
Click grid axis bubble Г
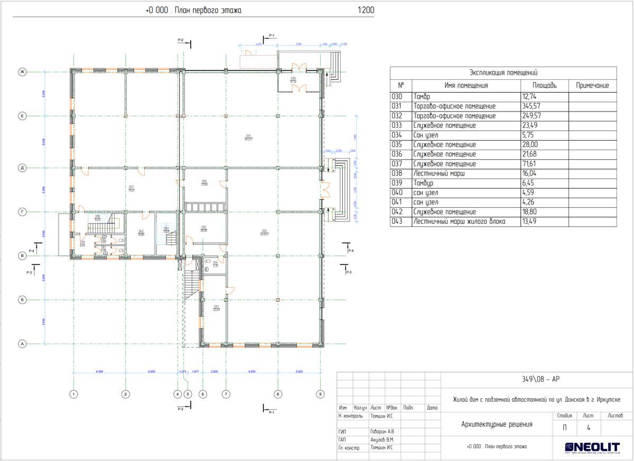(23, 212)
